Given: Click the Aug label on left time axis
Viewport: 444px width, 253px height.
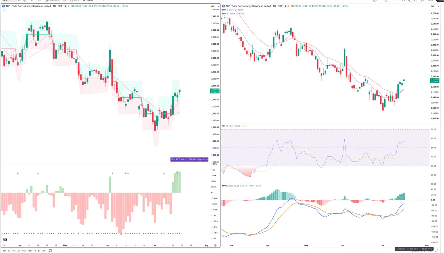Looking at the screenshot, I should (x=206, y=245).
